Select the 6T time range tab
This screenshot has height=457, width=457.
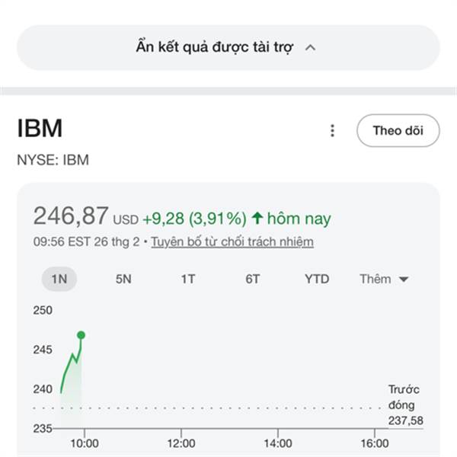click(253, 279)
